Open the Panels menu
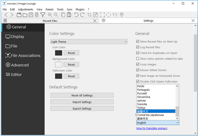The height and width of the screenshot is (136, 198). [49, 9]
